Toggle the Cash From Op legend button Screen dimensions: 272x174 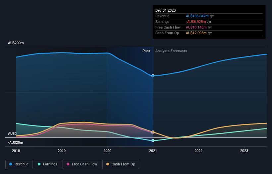click(121, 164)
